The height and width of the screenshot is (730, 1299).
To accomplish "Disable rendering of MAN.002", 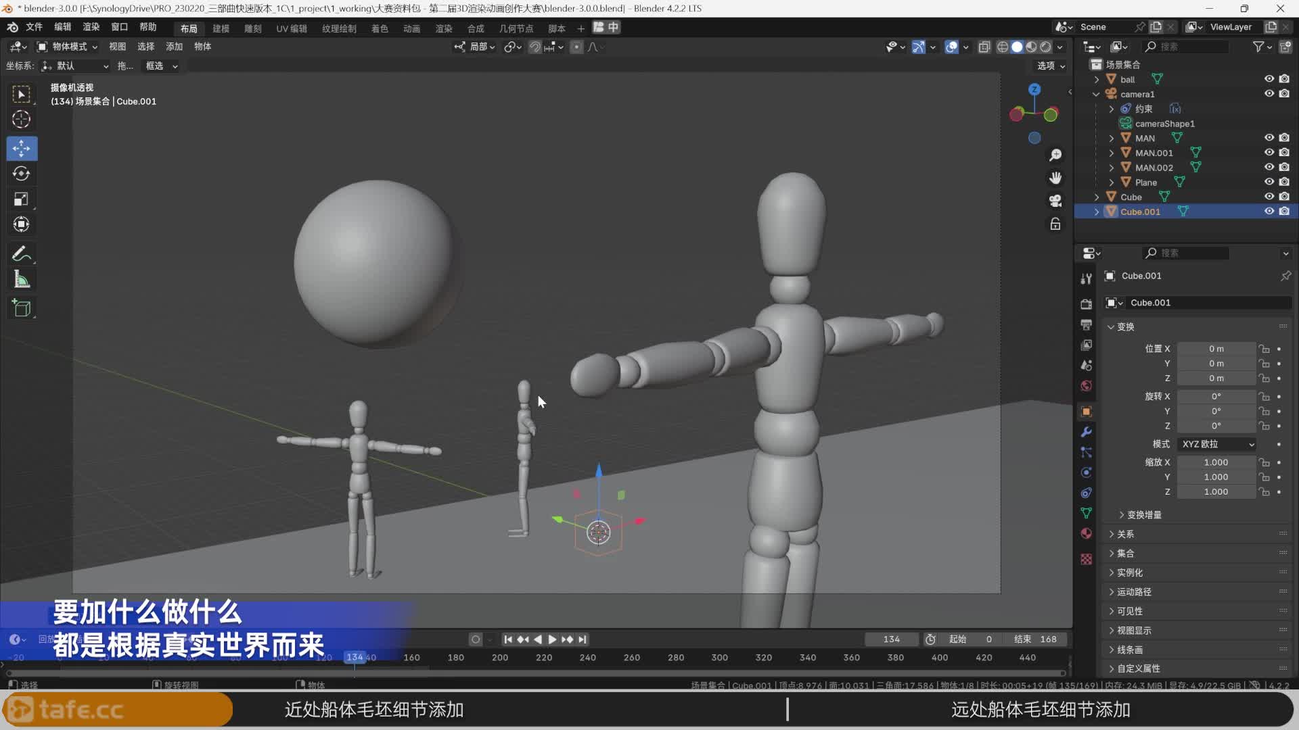I will [1284, 168].
